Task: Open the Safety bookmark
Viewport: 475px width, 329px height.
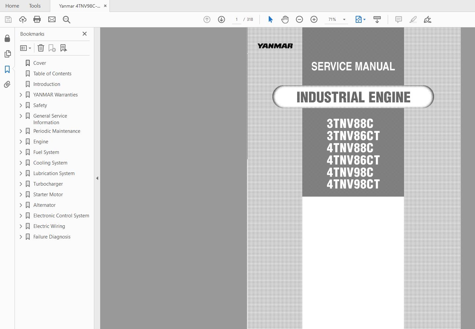Action: pos(40,105)
